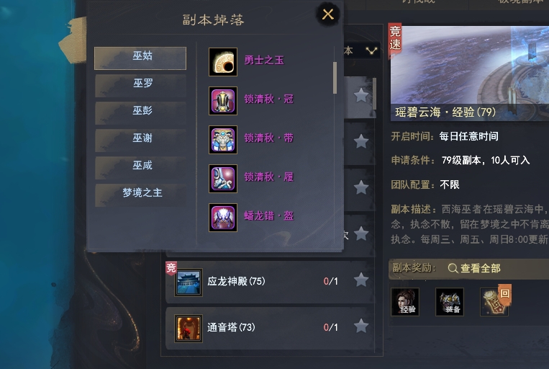Close the 副本掉落 popup

coord(327,14)
